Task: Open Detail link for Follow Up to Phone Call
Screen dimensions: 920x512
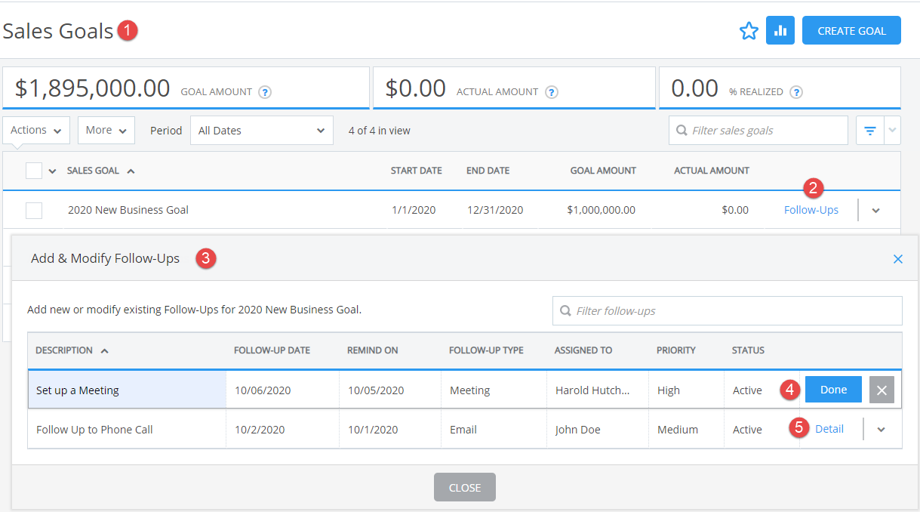Action: tap(829, 429)
